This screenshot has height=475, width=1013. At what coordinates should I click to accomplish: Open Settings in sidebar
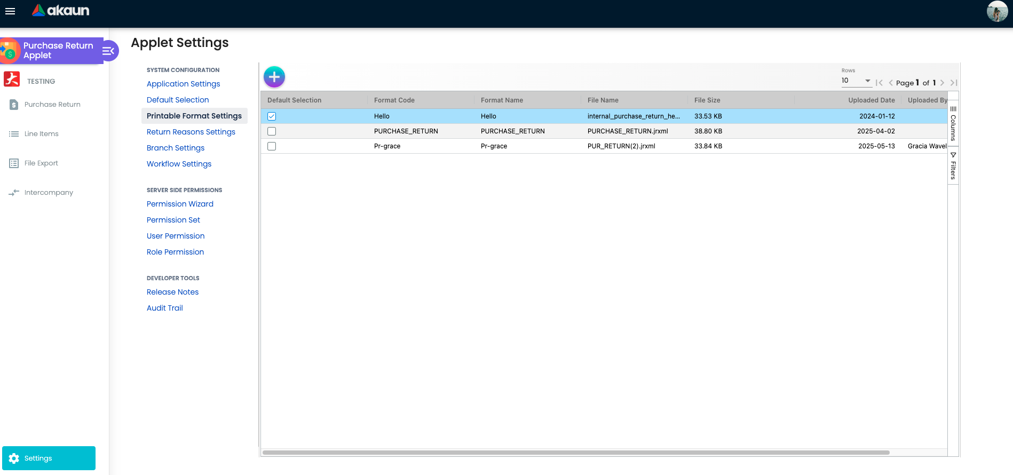click(49, 458)
